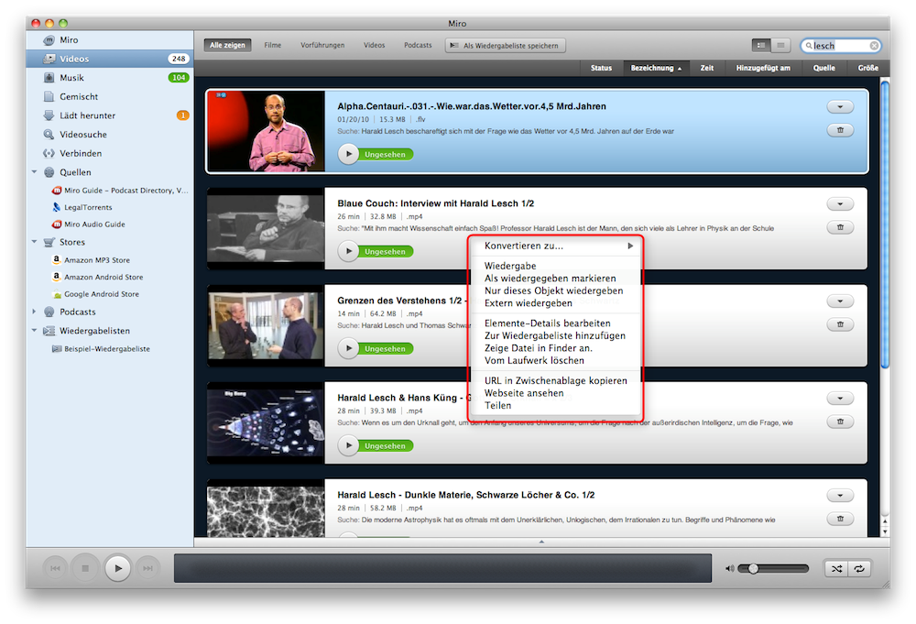Expand the Podcasts sidebar section
The height and width of the screenshot is (624, 916).
point(35,312)
